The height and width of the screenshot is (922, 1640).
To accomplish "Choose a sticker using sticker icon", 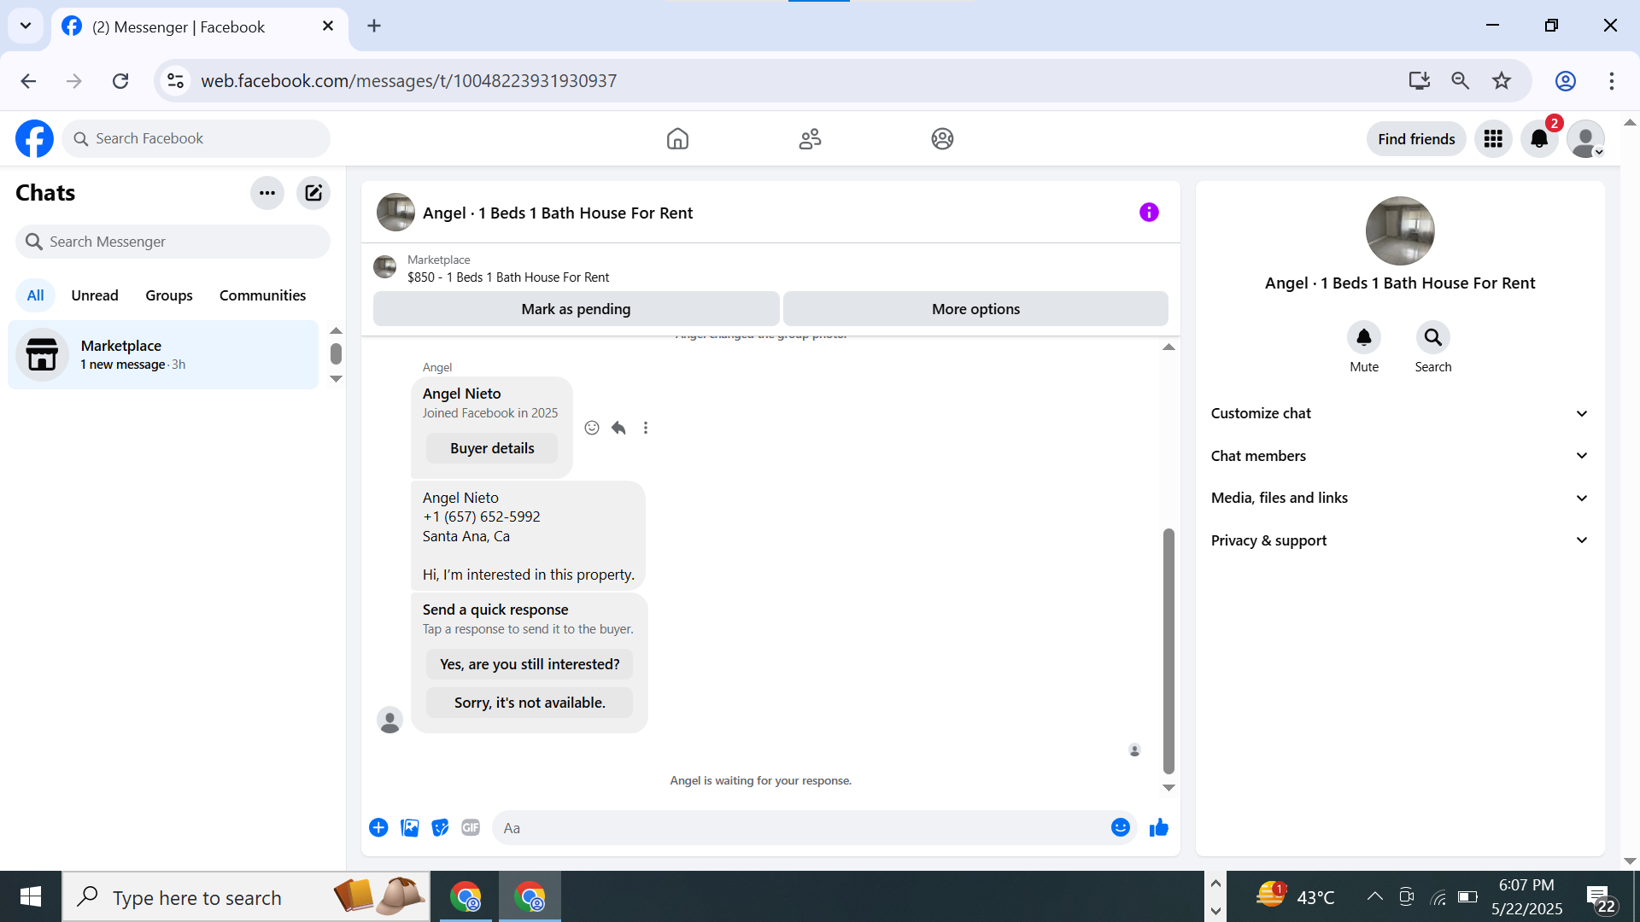I will 441,827.
